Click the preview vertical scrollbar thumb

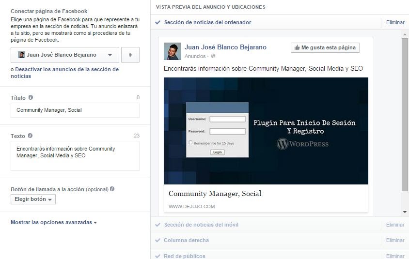pyautogui.click(x=405, y=115)
